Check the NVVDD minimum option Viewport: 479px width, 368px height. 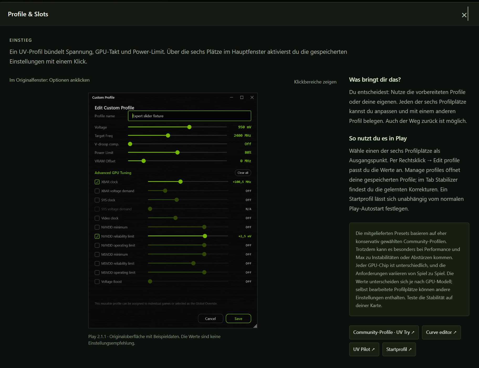97,227
